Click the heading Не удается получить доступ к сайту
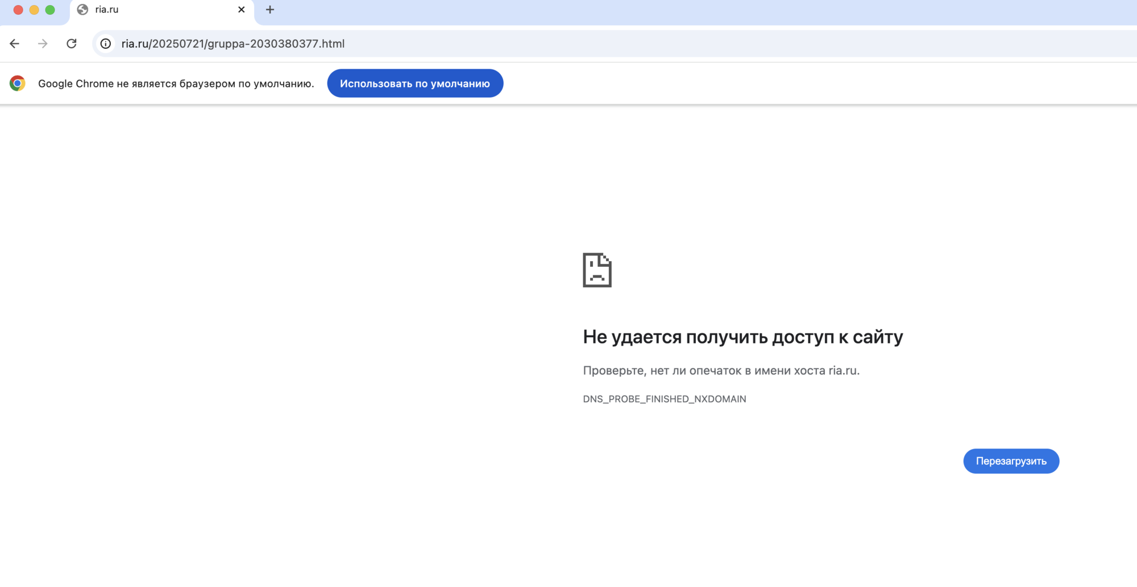Screen dimensions: 1137x587 pyautogui.click(x=743, y=337)
